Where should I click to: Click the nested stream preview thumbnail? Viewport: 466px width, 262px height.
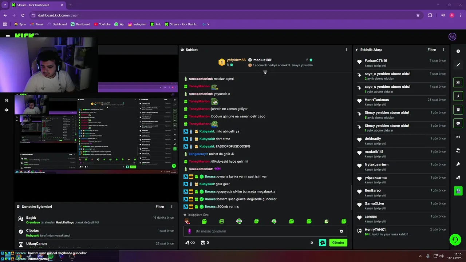96,134
